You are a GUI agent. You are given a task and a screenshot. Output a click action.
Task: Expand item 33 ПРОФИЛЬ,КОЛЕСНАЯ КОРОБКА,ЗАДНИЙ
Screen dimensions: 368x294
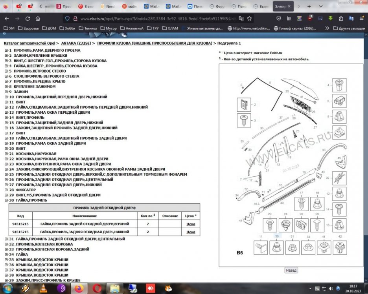pyautogui.click(x=6, y=249)
